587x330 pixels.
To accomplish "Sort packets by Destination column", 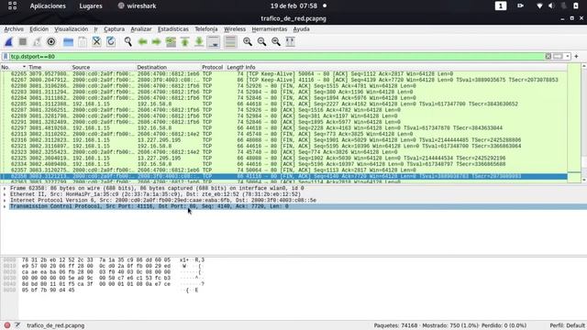I will 169,67.
